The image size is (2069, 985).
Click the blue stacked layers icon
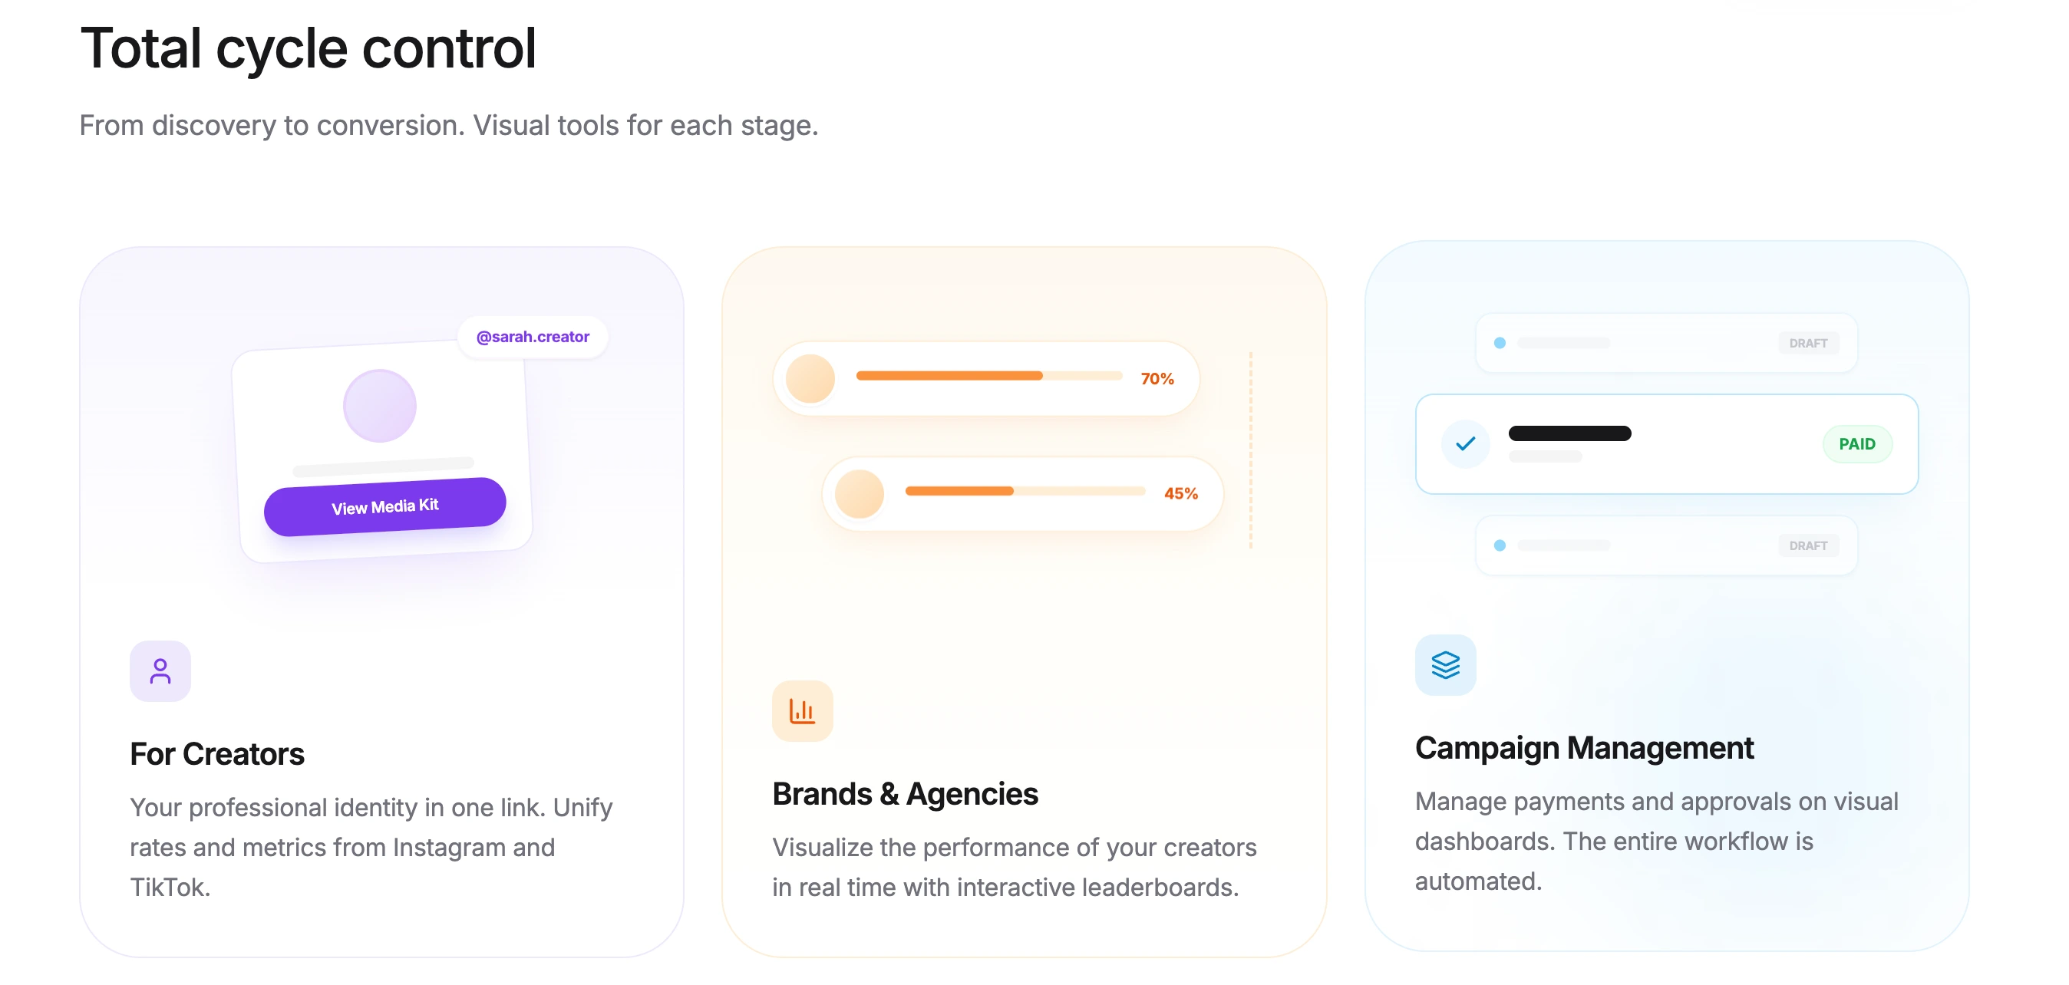pyautogui.click(x=1445, y=664)
